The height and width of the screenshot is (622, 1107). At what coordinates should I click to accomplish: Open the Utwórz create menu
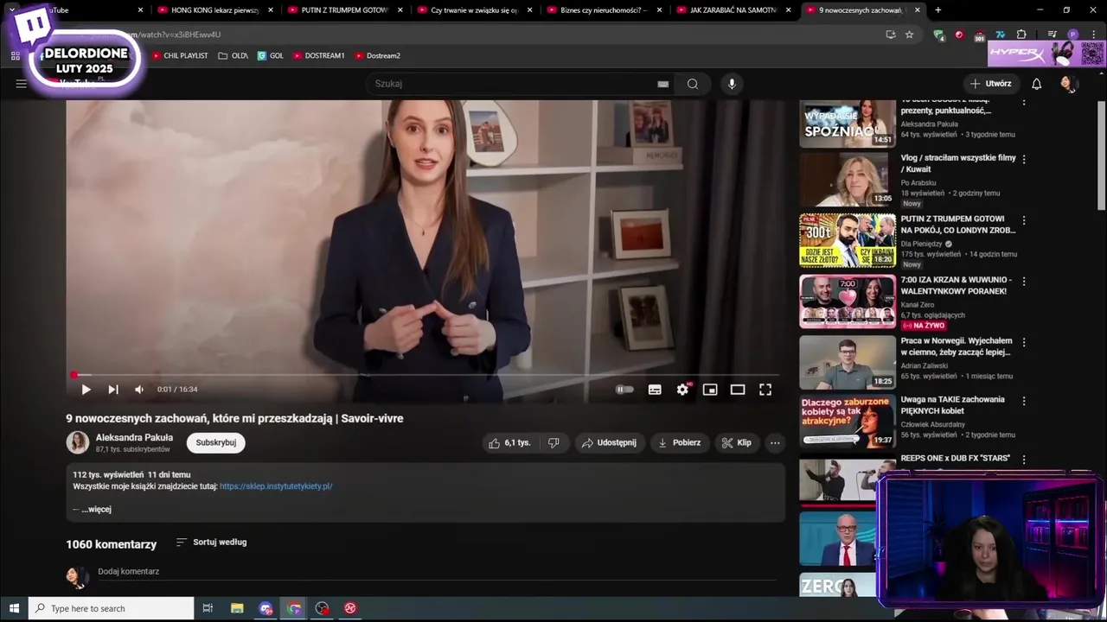tap(991, 84)
